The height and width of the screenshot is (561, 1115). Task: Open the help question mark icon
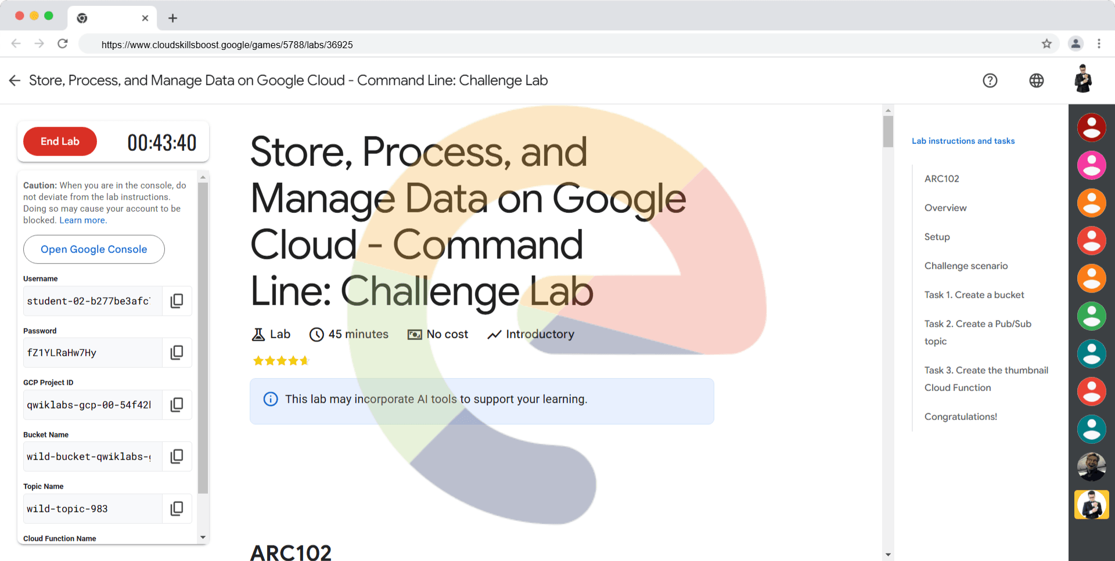point(990,81)
